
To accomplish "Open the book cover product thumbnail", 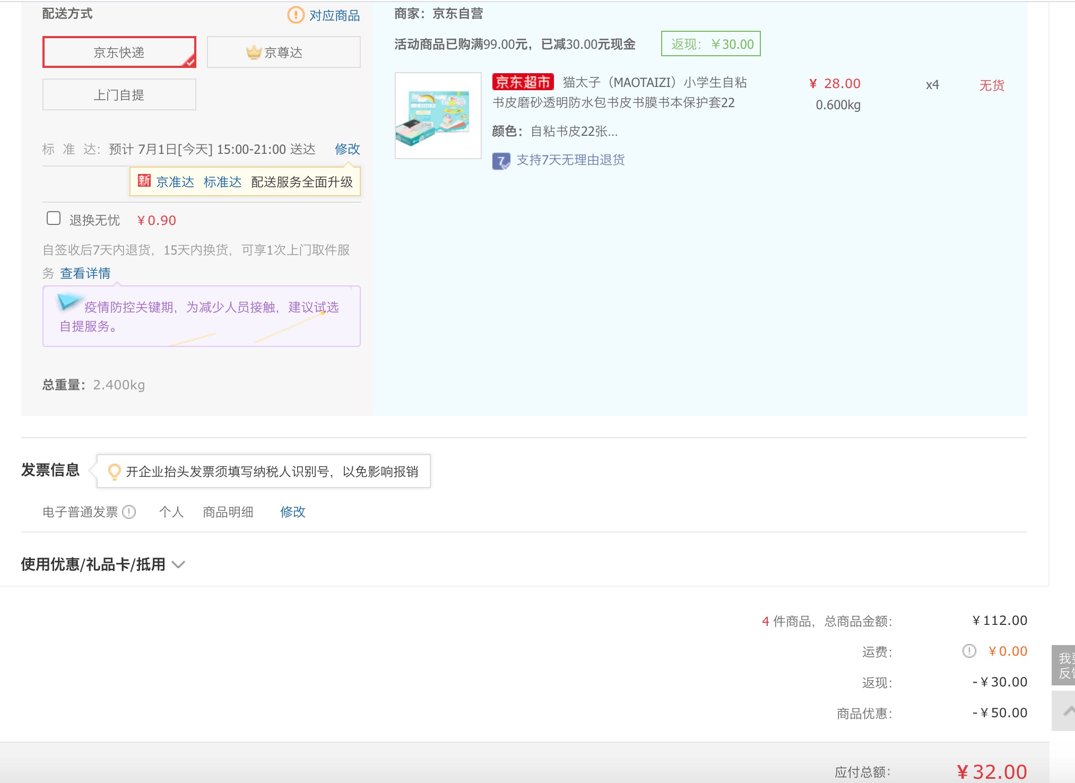I will [x=438, y=116].
